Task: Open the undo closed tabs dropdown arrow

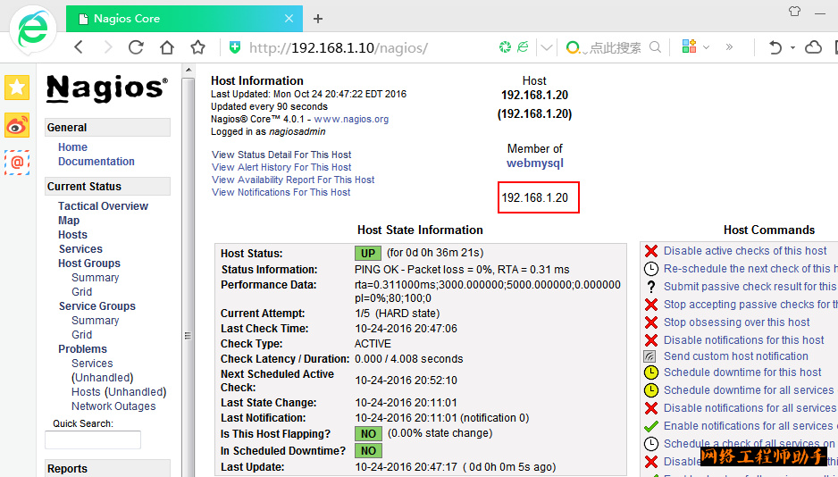Action: tap(792, 47)
